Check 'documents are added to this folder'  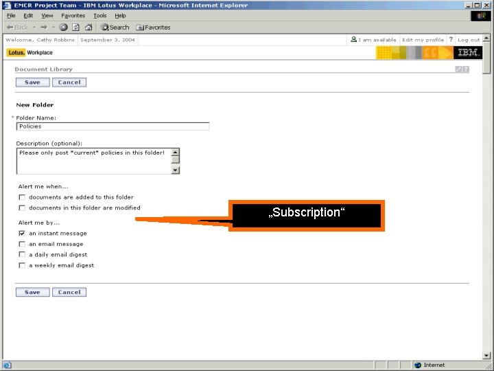tap(22, 197)
